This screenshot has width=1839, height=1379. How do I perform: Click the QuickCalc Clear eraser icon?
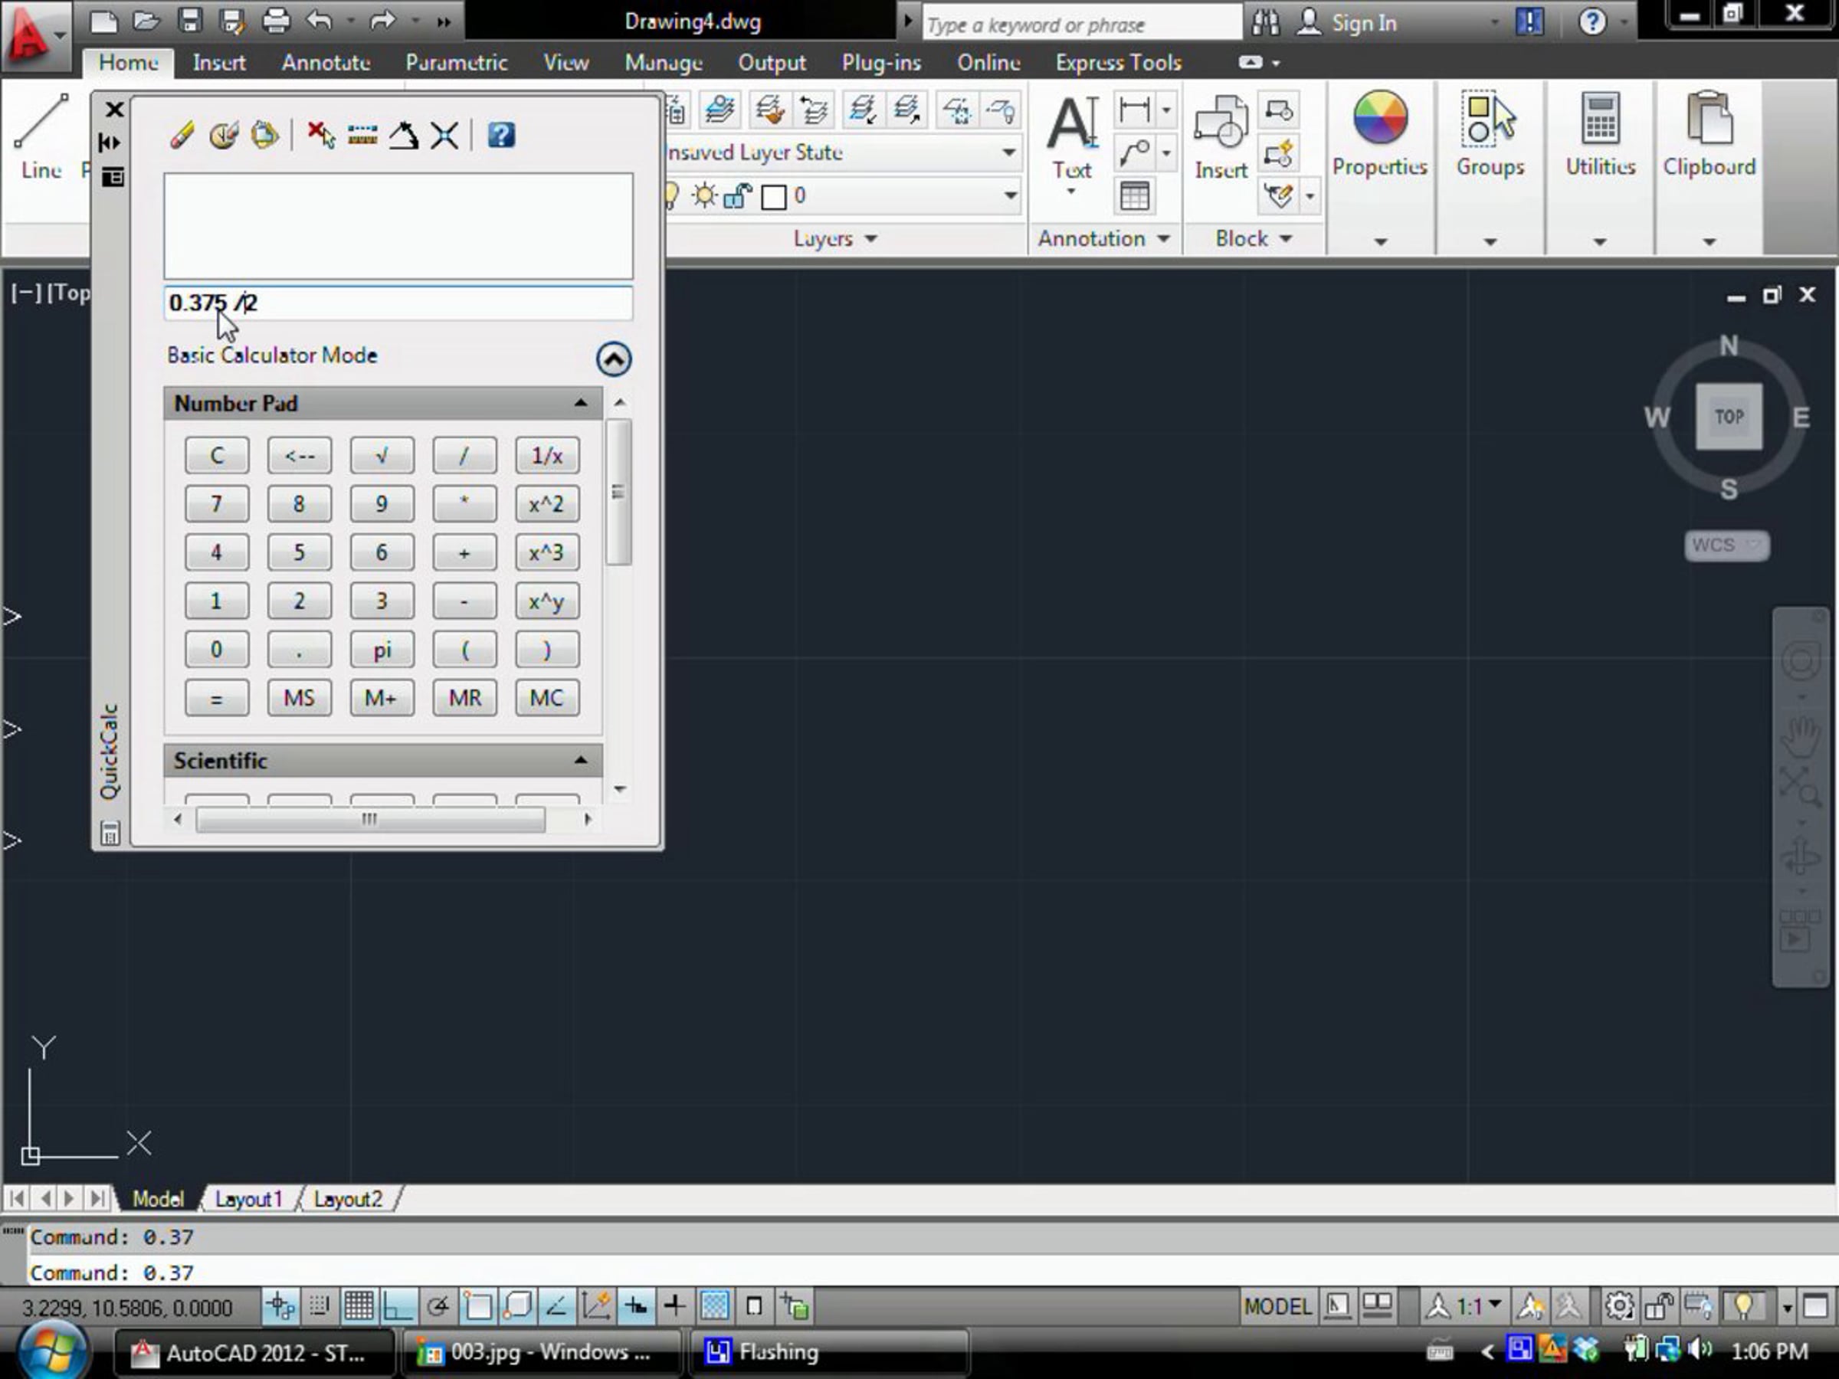(182, 135)
